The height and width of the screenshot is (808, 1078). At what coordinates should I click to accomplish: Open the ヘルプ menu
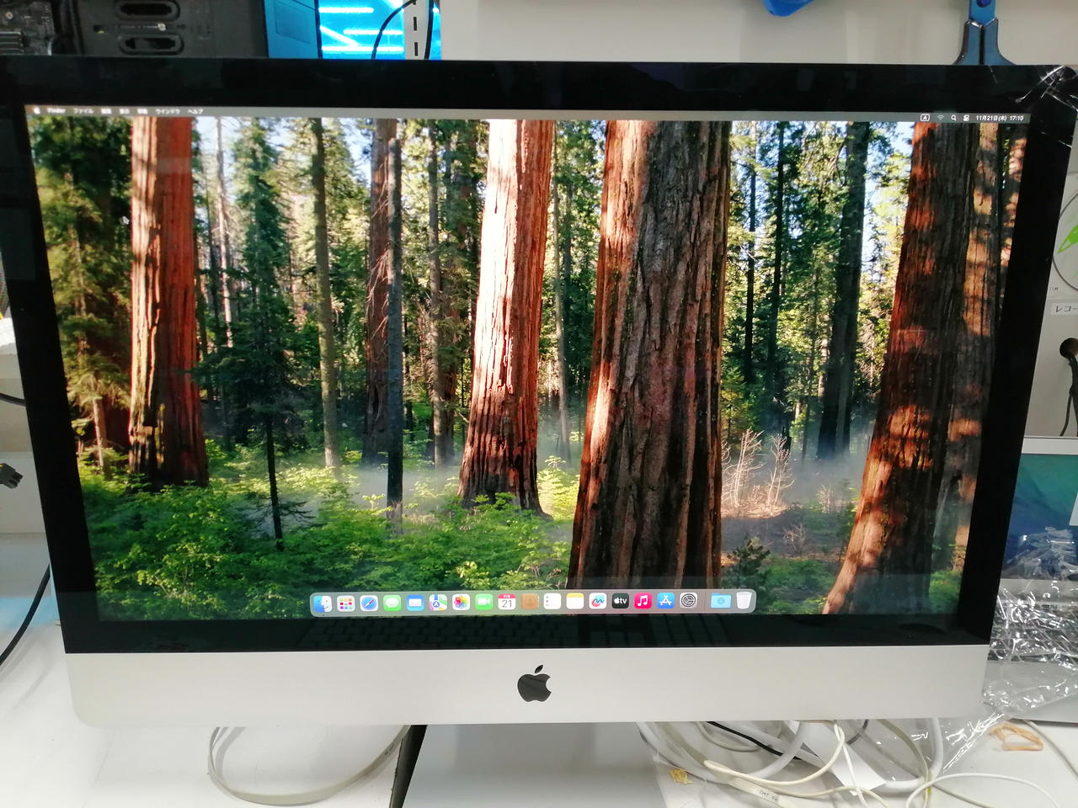(x=194, y=110)
